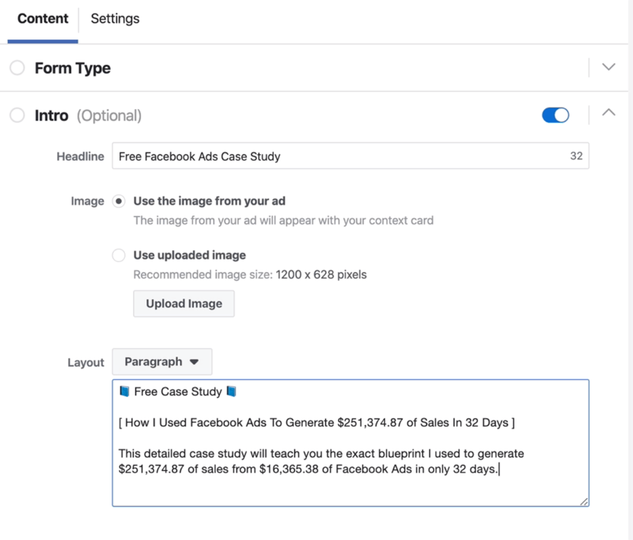Click the Upload Image button
This screenshot has height=540, width=633.
(184, 304)
